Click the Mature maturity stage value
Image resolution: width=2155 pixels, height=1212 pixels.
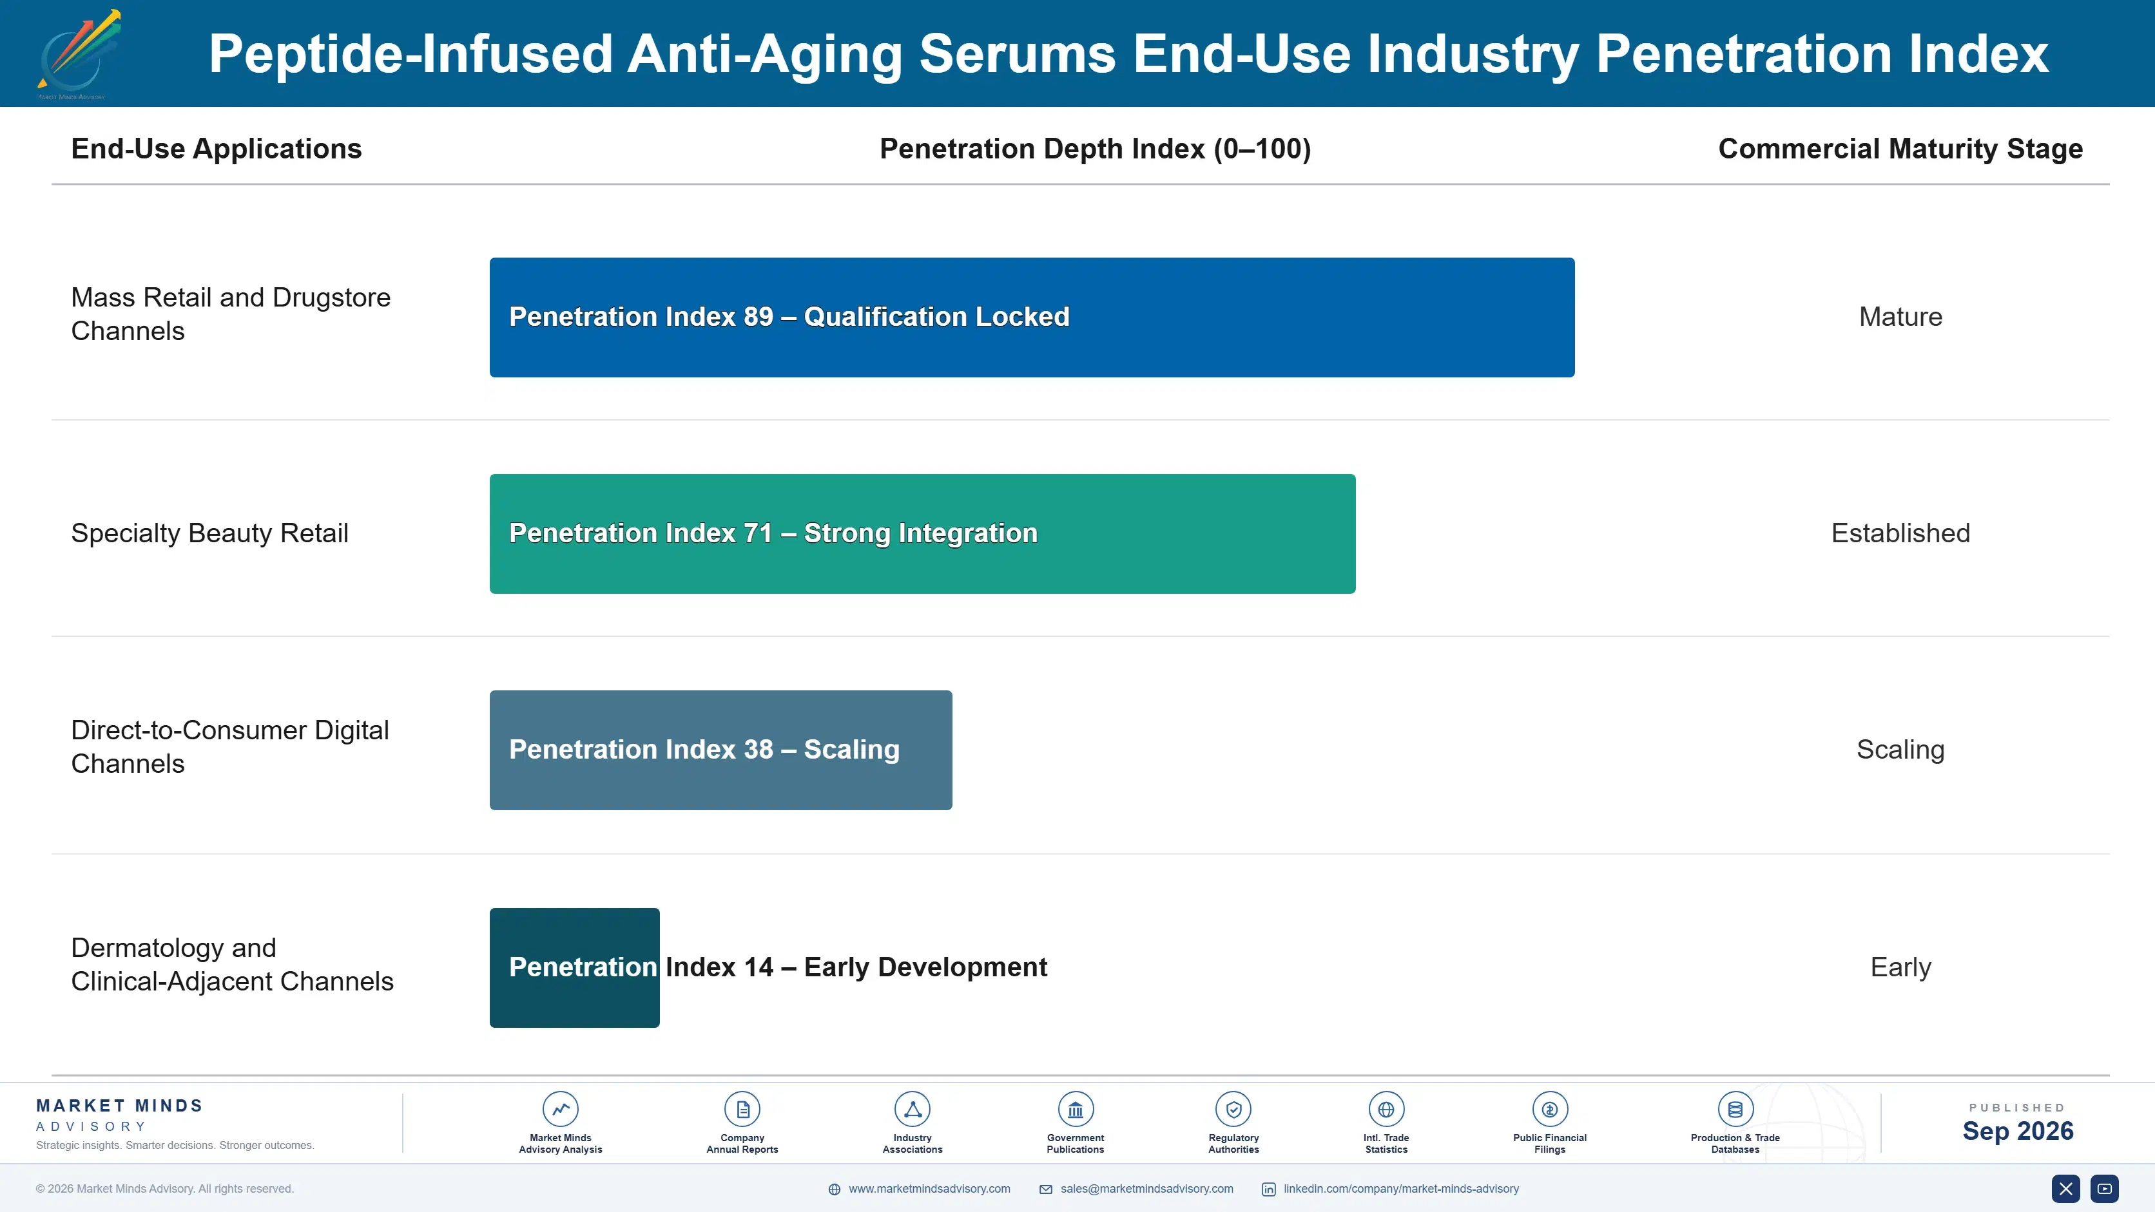click(x=1900, y=317)
